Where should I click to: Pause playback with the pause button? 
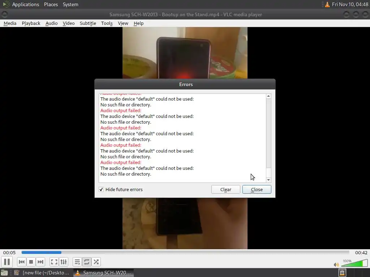point(7,262)
